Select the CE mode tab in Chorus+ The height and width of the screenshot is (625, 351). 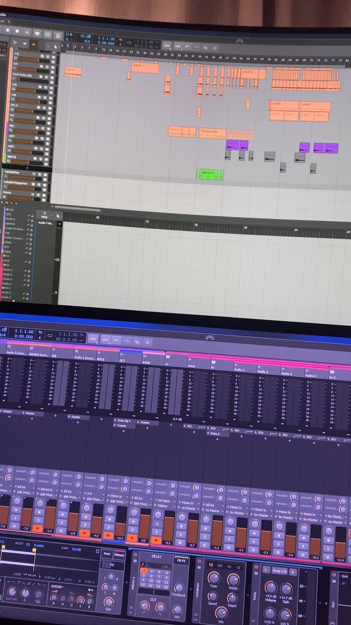pos(211,565)
